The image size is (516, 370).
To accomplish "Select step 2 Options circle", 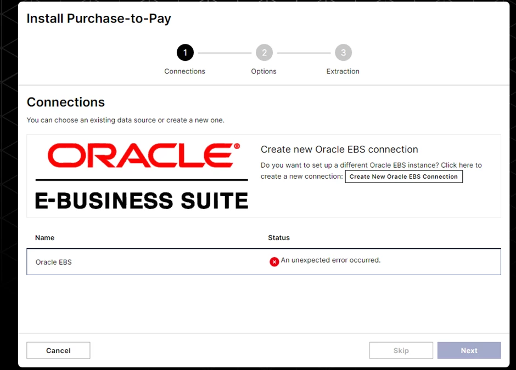I will [264, 53].
